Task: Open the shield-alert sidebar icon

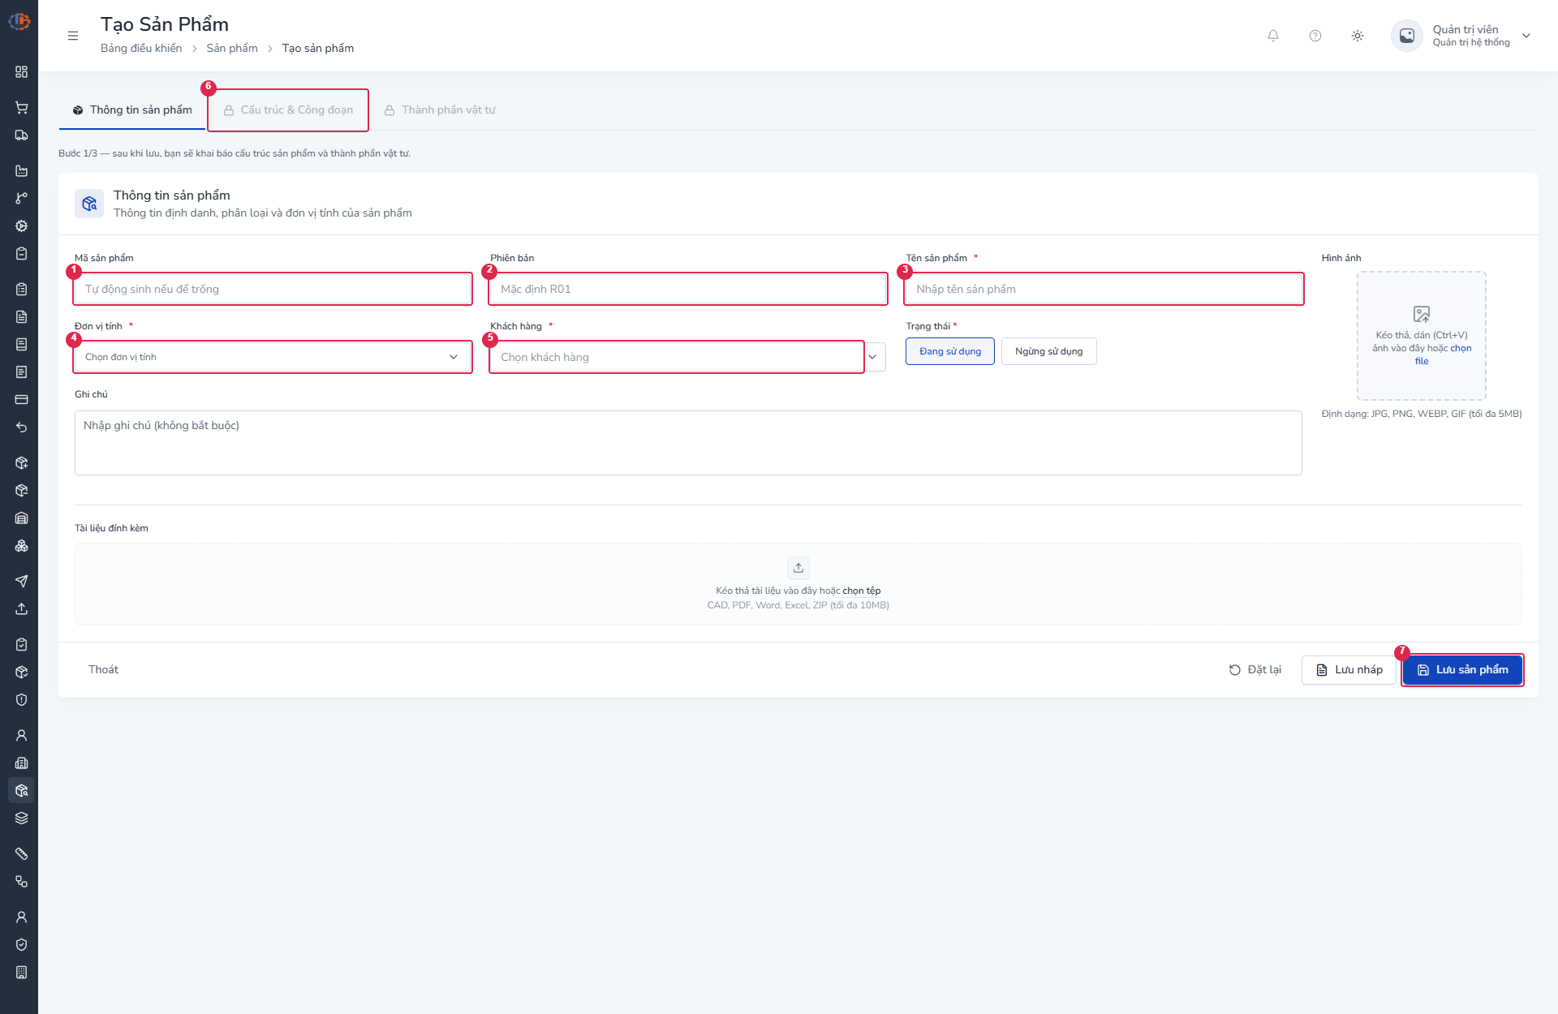Action: coord(22,700)
